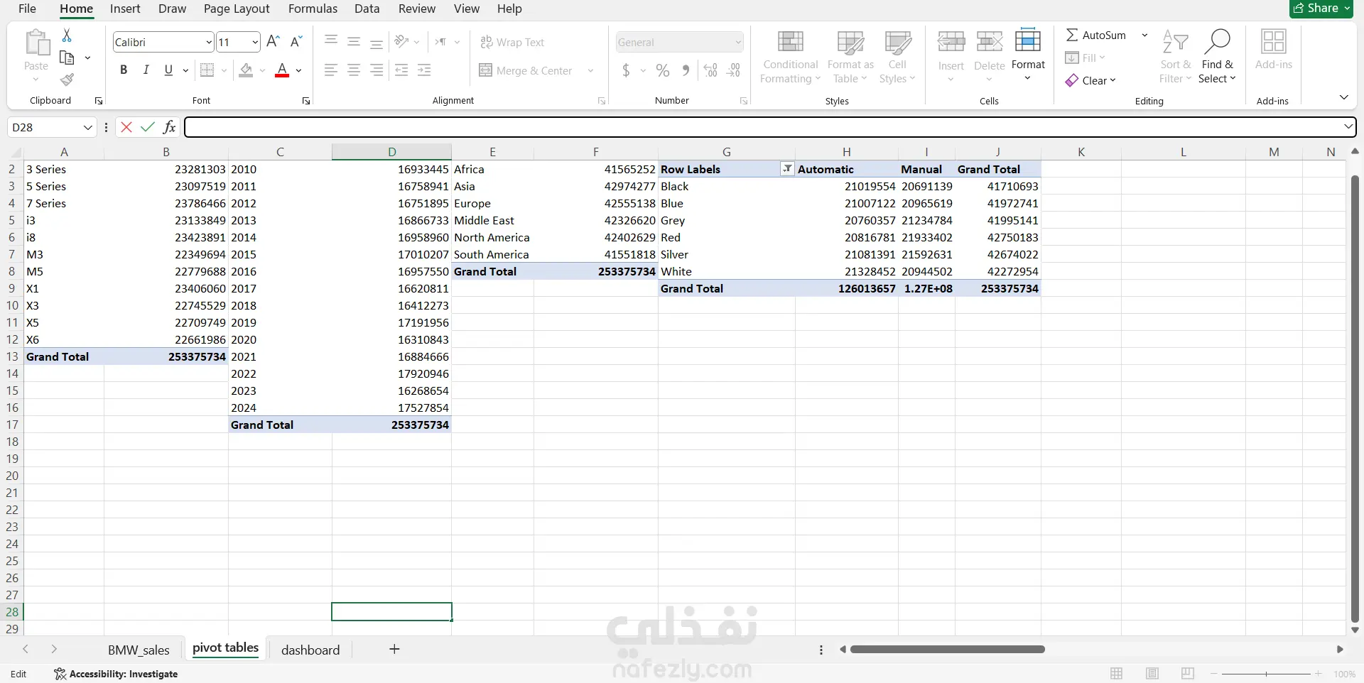Viewport: 1364px width, 683px height.
Task: Click the Share button
Action: pos(1321,9)
